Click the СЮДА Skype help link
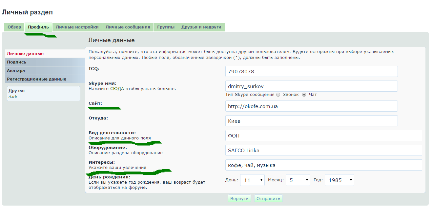The image size is (432, 219). (x=117, y=89)
